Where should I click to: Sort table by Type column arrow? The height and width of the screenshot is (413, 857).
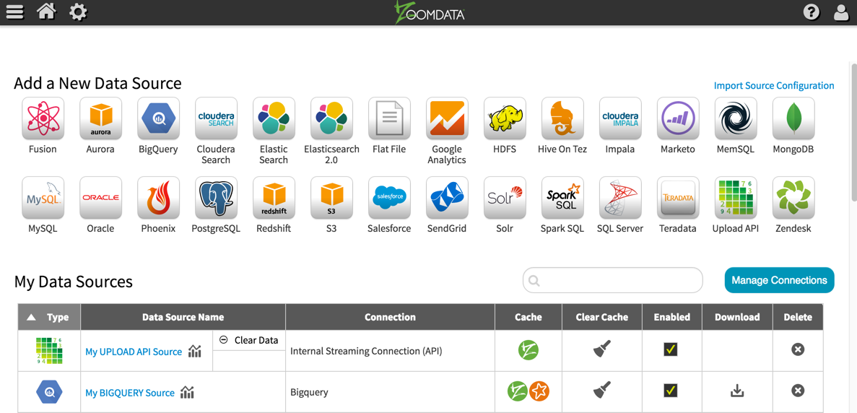pos(32,318)
